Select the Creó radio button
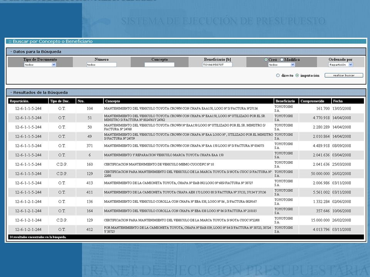The height and width of the screenshot is (277, 370). [x=266, y=60]
